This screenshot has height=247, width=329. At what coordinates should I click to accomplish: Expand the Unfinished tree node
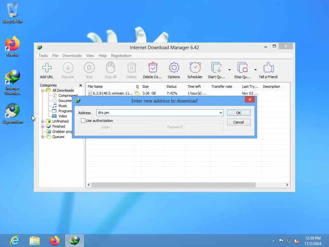click(x=43, y=121)
